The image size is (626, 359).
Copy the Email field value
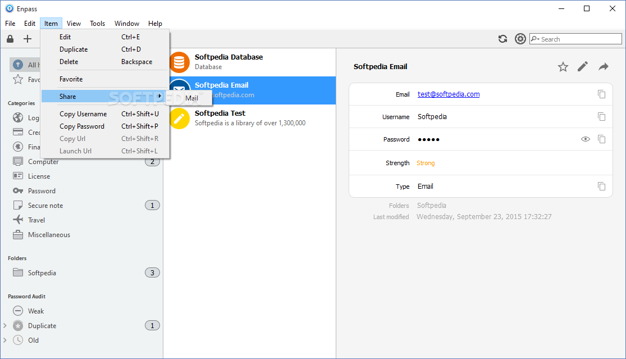pyautogui.click(x=602, y=94)
